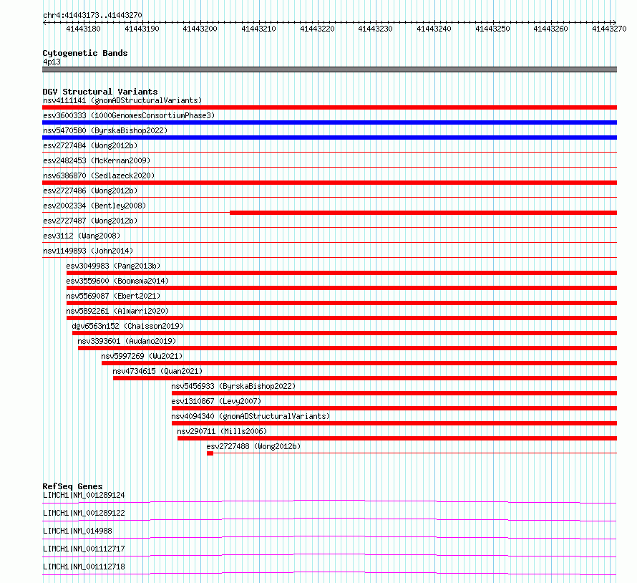The width and height of the screenshot is (637, 583).
Task: Click ruler position 41443180
Action: (x=83, y=29)
